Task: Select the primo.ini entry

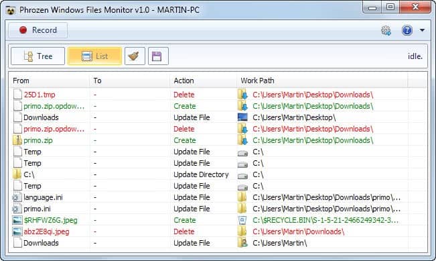Action: point(37,209)
